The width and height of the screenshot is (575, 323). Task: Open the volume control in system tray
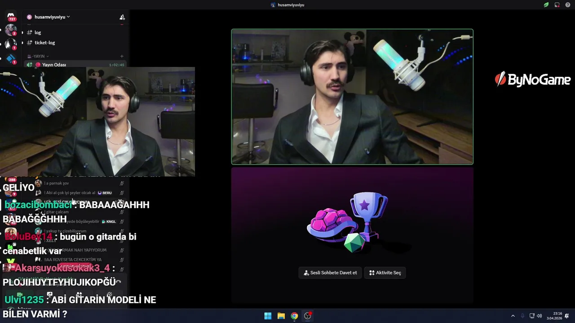pyautogui.click(x=539, y=316)
